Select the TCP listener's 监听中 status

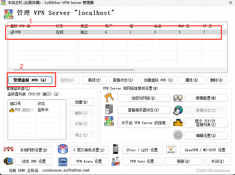pos(43,110)
